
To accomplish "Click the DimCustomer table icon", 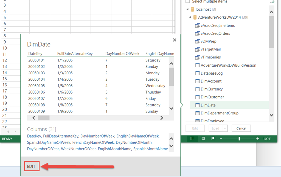I will tap(197, 97).
